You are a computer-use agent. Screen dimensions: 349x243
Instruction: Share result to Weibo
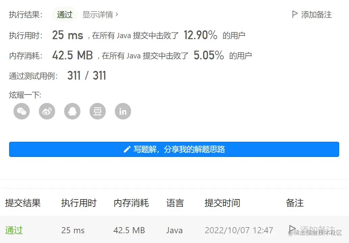click(47, 111)
